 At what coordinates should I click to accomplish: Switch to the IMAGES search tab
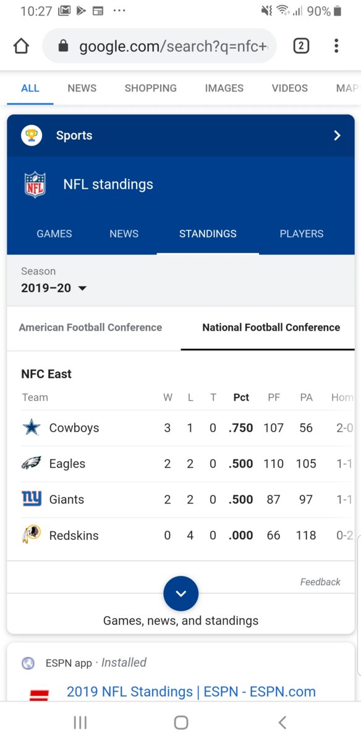click(224, 88)
